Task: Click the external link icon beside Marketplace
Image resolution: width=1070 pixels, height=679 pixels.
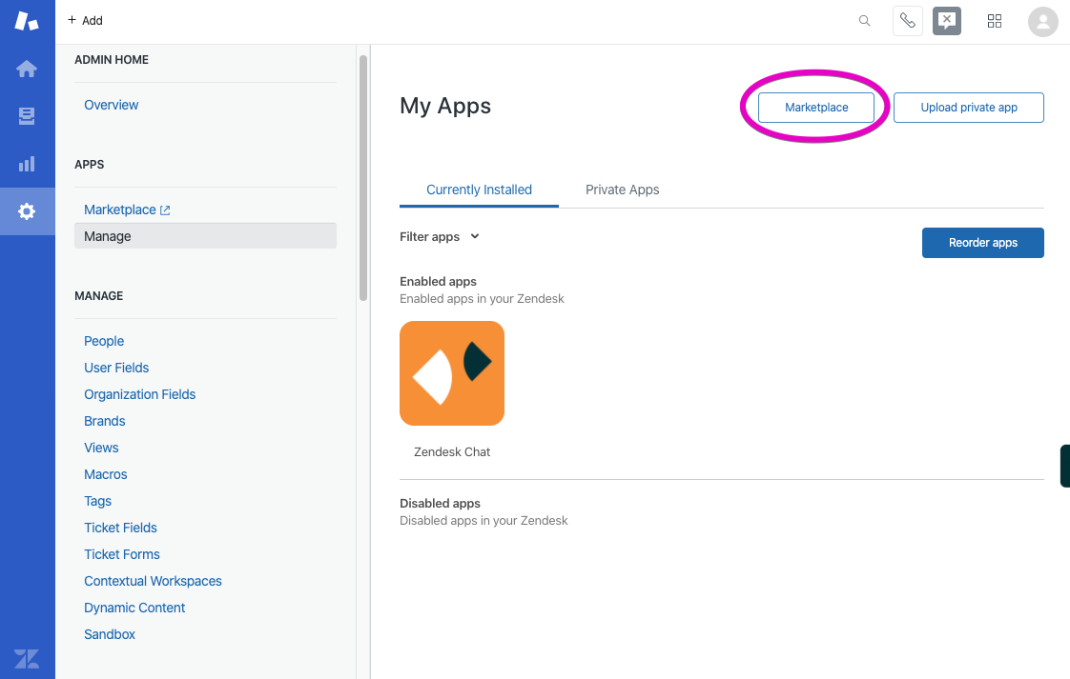Action: [165, 210]
